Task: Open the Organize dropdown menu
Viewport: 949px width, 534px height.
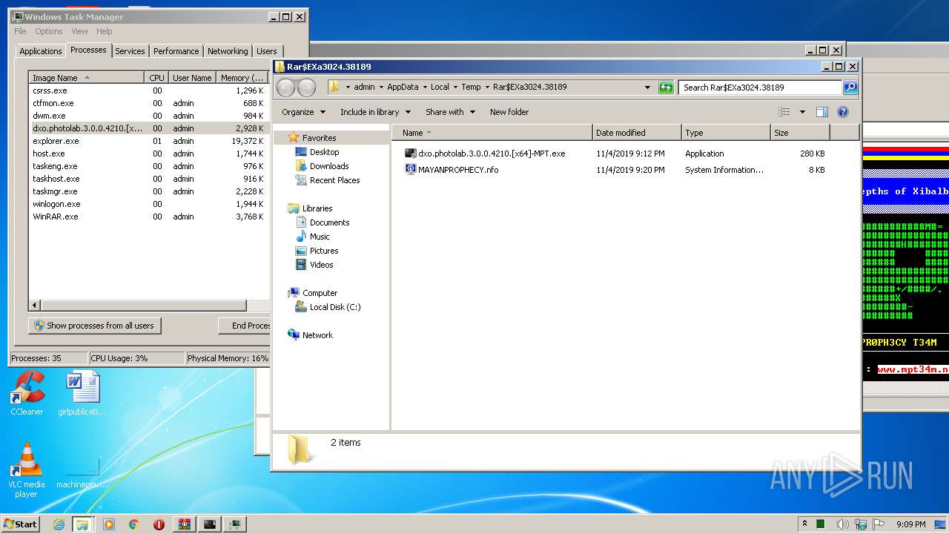Action: 303,112
